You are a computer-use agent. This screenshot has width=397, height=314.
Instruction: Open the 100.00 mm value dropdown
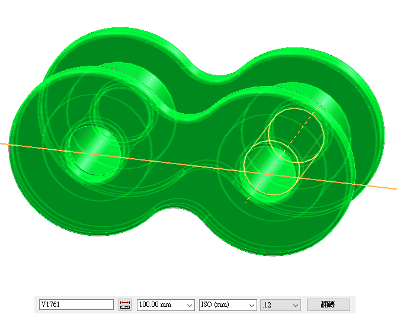pos(190,305)
